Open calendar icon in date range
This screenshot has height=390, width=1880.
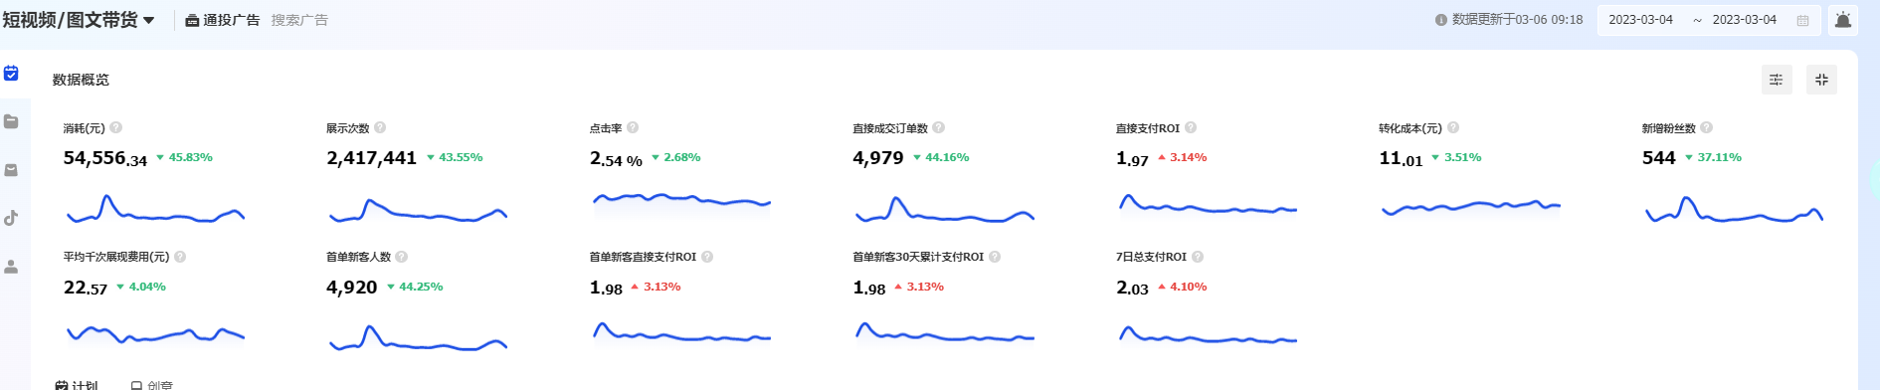(x=1802, y=20)
